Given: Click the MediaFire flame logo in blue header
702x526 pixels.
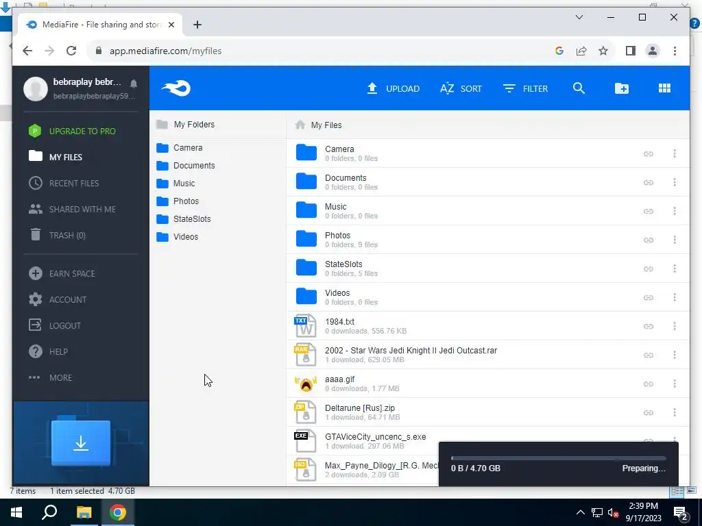Looking at the screenshot, I should [x=176, y=88].
